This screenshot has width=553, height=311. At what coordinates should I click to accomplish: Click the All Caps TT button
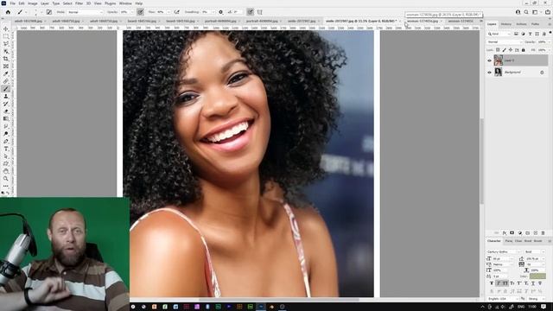(505, 283)
